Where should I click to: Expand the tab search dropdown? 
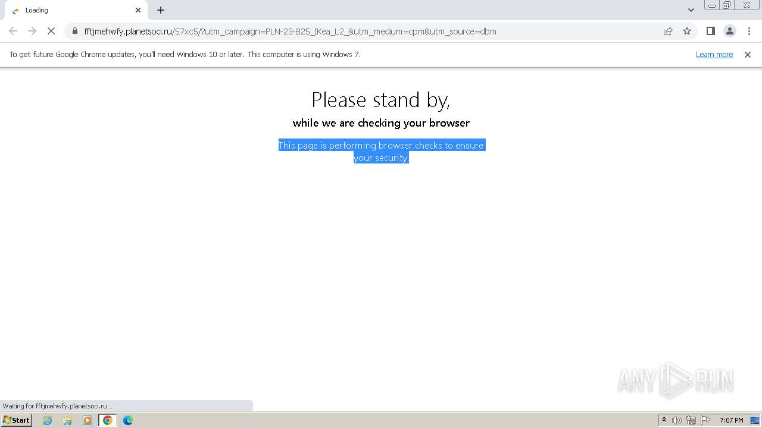[691, 10]
